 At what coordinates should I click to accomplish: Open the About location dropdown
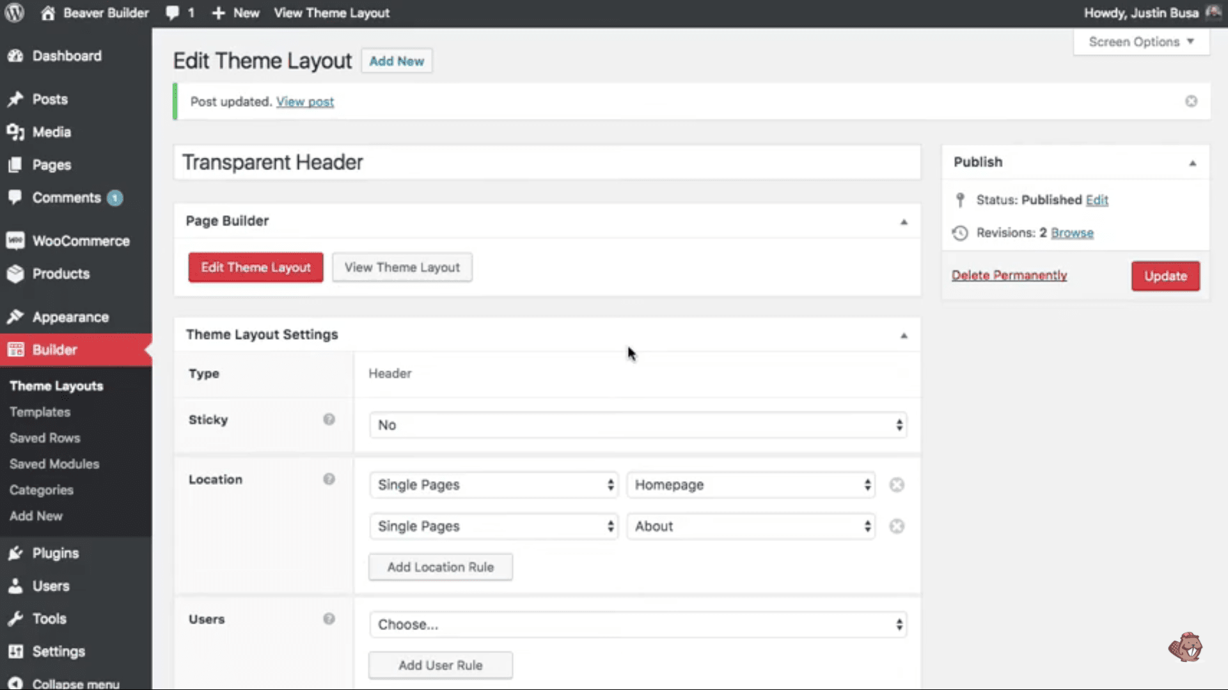(x=751, y=526)
